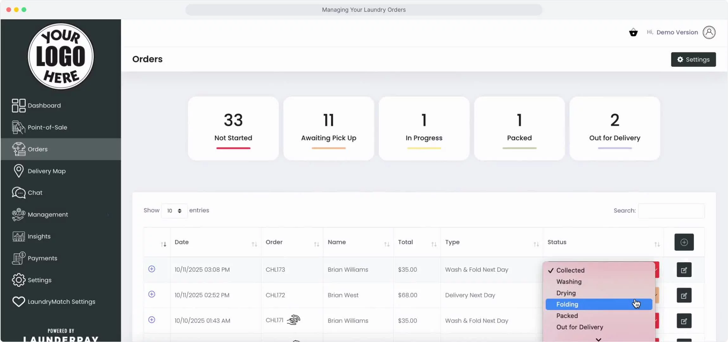Open the Dashboard sidebar icon

19,105
